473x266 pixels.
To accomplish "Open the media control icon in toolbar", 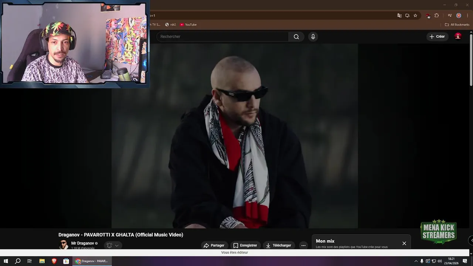I will [450, 16].
